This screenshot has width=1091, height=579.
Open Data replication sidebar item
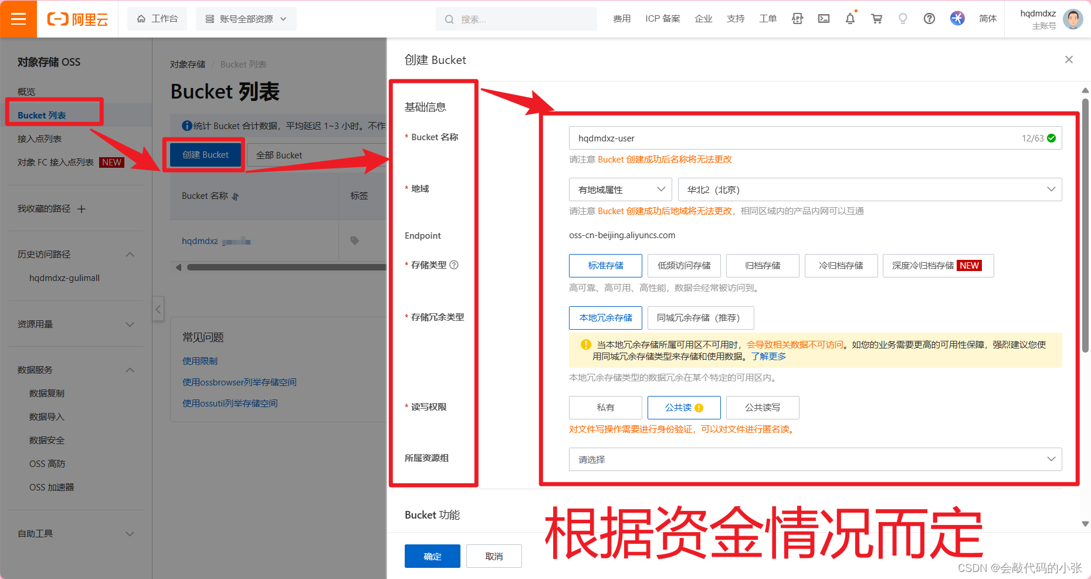point(47,394)
